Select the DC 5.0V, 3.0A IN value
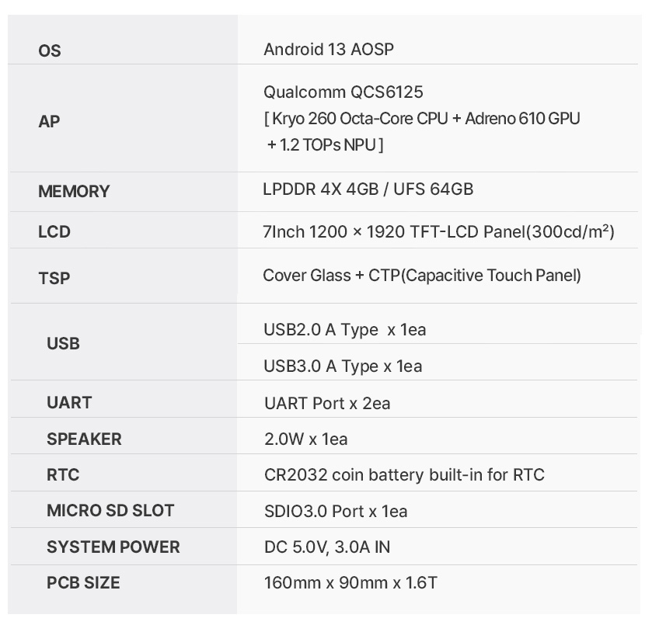This screenshot has height=625, width=659. [327, 547]
